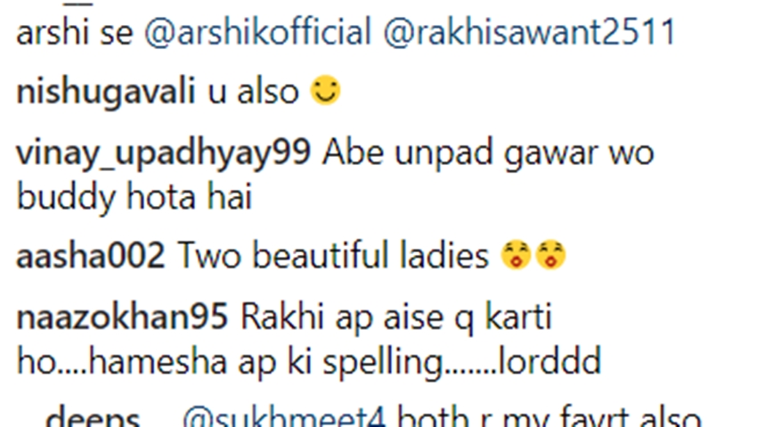
Task: Open the @rakhisawant2511 profile mention
Action: (529, 32)
